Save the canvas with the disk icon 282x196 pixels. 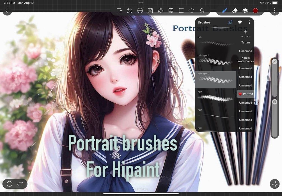coord(150,11)
